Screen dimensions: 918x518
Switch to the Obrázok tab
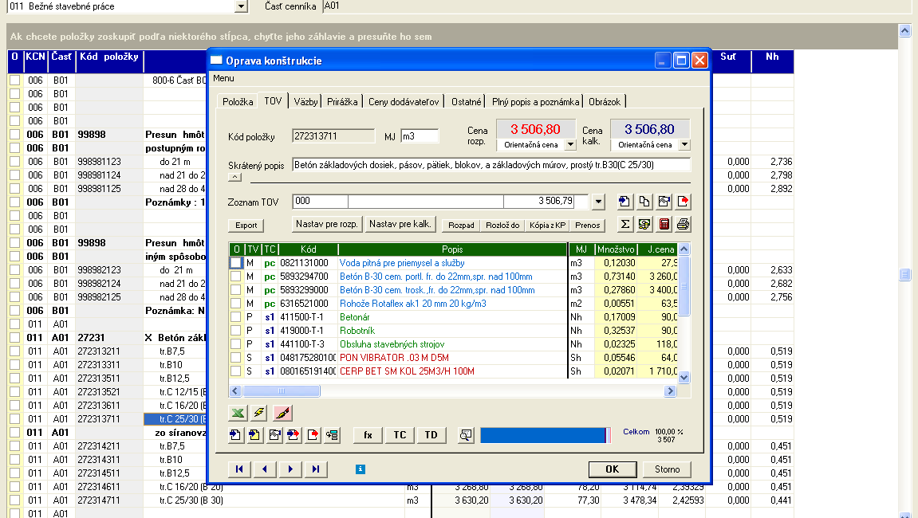click(605, 102)
